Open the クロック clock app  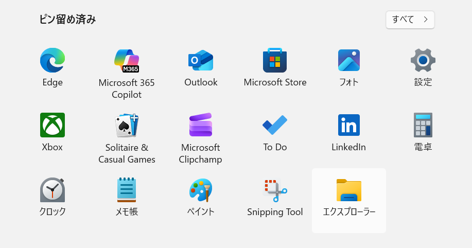[x=52, y=190]
